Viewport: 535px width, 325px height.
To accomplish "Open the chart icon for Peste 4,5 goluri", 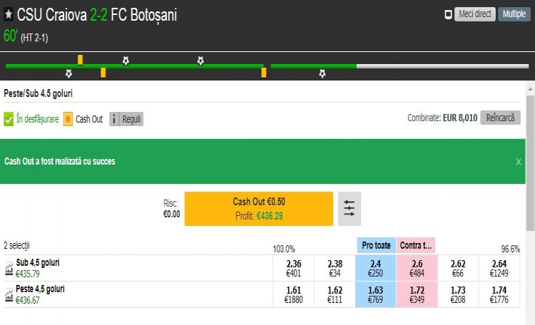I will [9, 294].
